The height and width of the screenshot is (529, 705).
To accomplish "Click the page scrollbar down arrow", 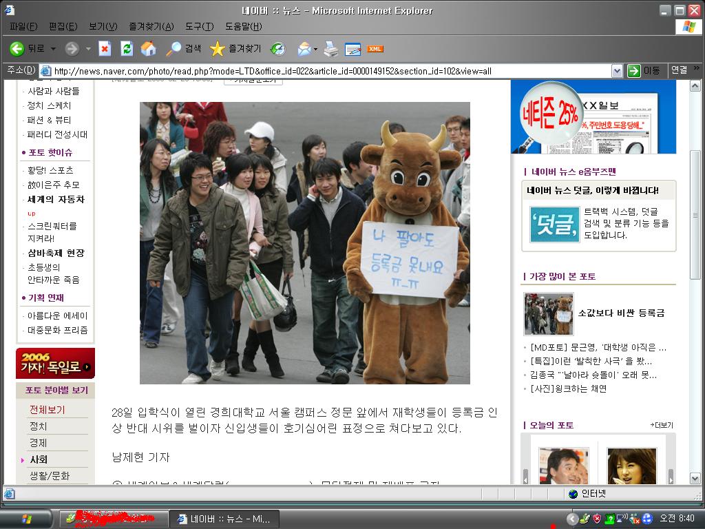I will click(x=695, y=478).
